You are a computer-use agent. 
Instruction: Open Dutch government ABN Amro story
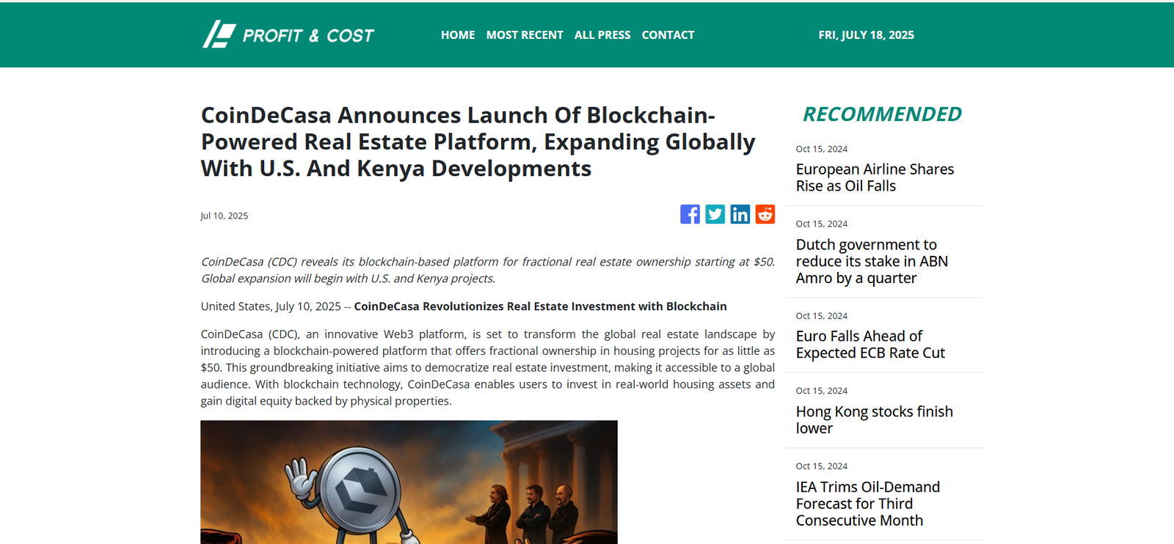[x=871, y=261]
